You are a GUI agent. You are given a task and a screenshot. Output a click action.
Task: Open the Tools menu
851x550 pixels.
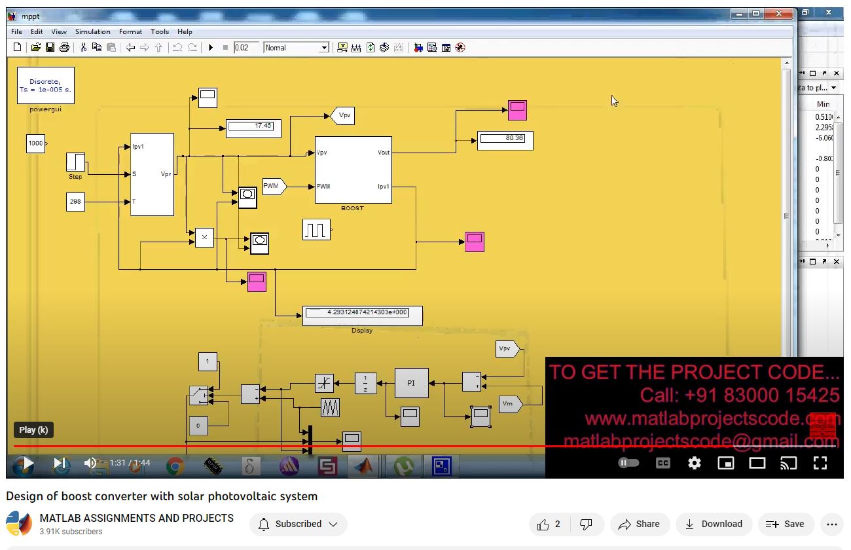click(160, 31)
